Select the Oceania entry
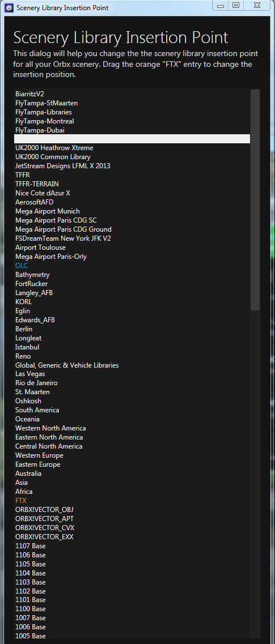The image size is (275, 644). click(28, 419)
